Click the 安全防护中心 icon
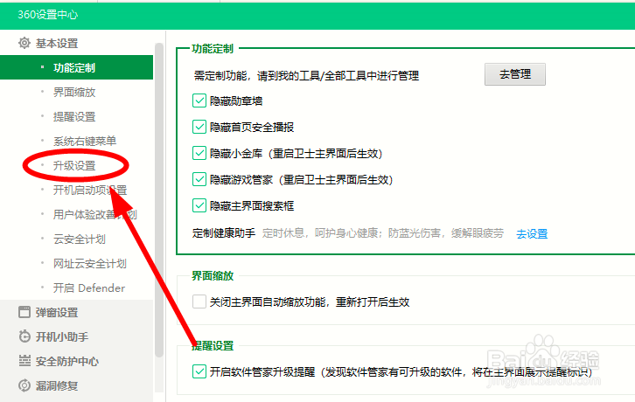 24,361
